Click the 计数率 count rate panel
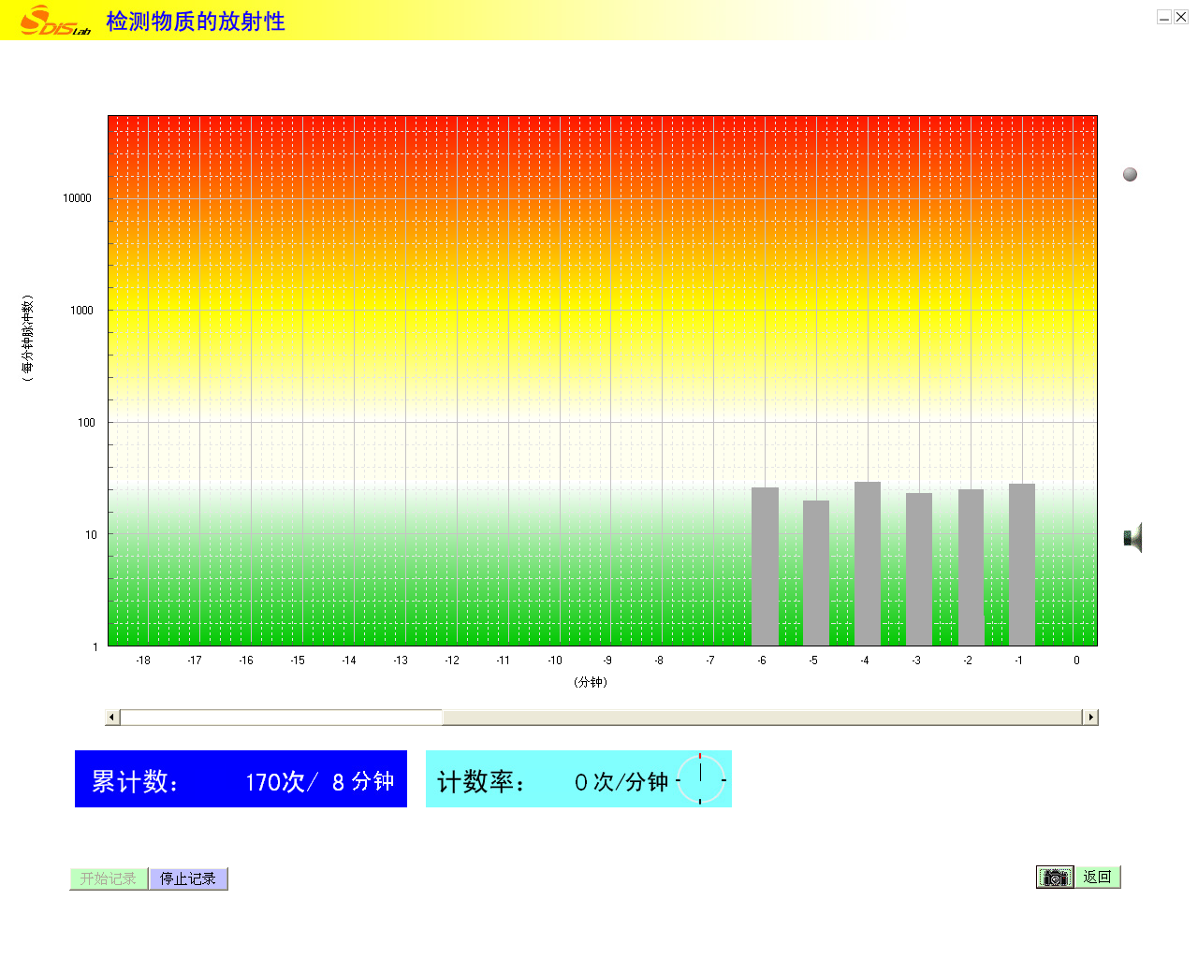 552,779
